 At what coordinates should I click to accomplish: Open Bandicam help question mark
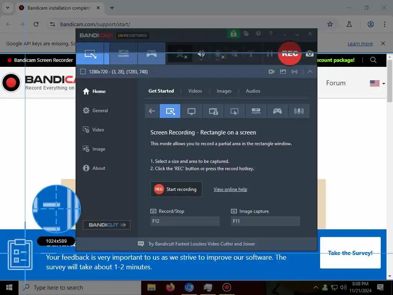coord(271,33)
